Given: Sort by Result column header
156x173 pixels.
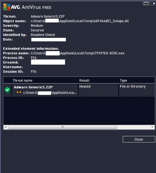Looking at the screenshot, I should click(x=84, y=81).
